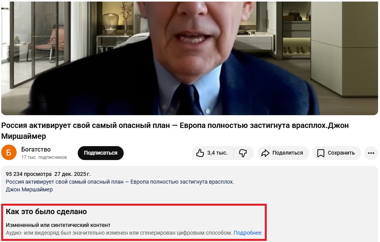380x242 pixels.
Task: Open the Подробнее link about synthetic content
Action: click(247, 233)
